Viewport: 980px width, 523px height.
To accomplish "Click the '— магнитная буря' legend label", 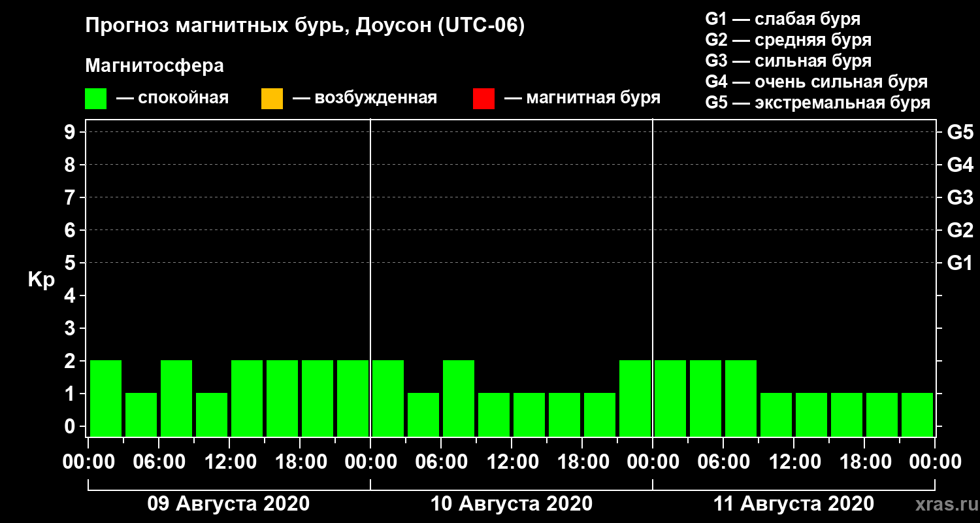I will (582, 99).
